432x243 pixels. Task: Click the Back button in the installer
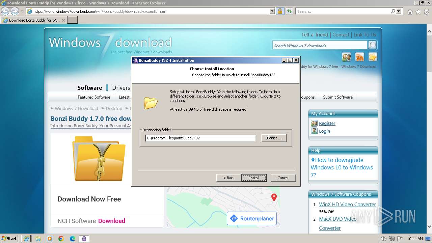pos(229,178)
